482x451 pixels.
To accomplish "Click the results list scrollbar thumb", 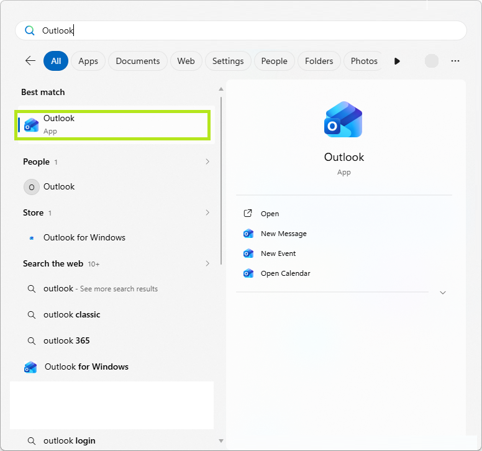I will pos(221,181).
